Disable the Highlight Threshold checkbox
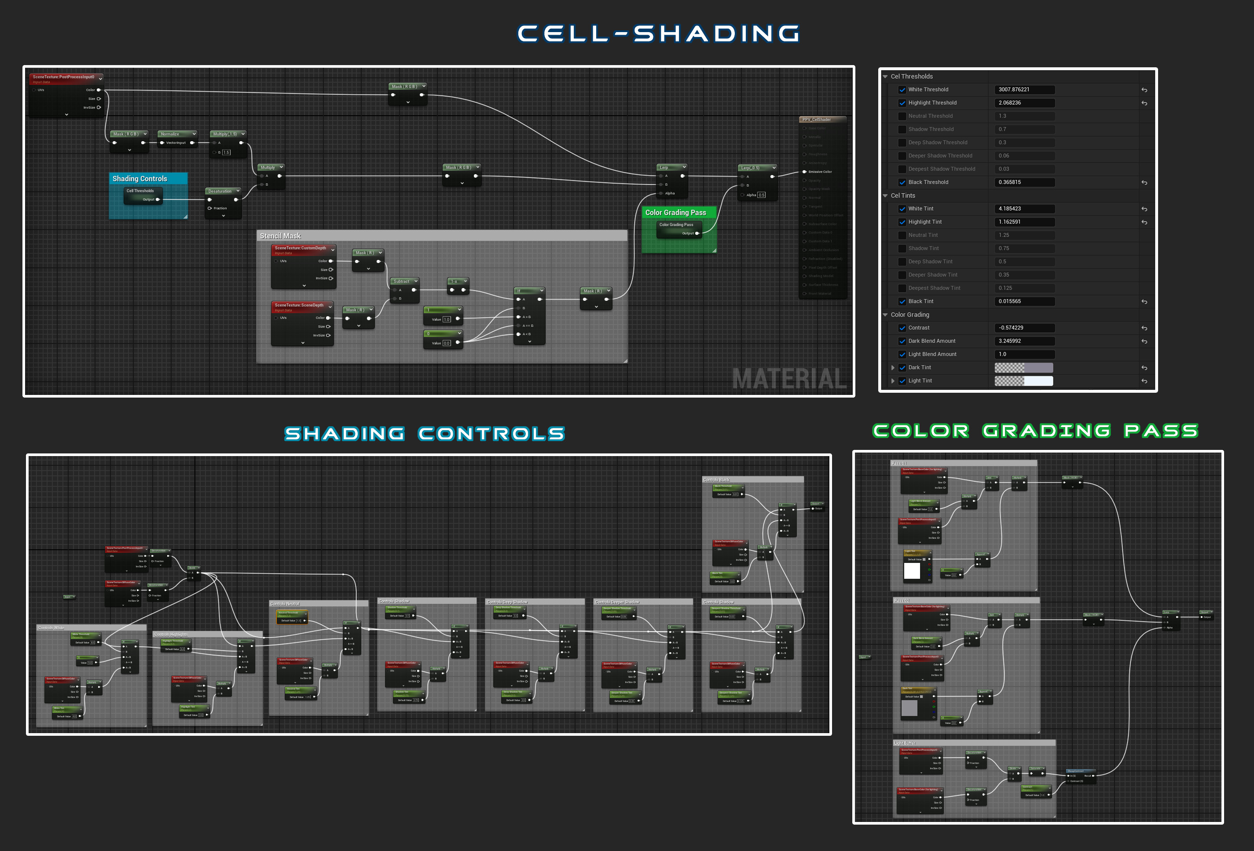Viewport: 1254px width, 851px height. point(902,103)
